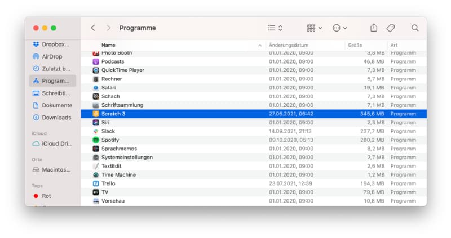Go forward with the right chevron
This screenshot has width=451, height=238.
pos(108,28)
